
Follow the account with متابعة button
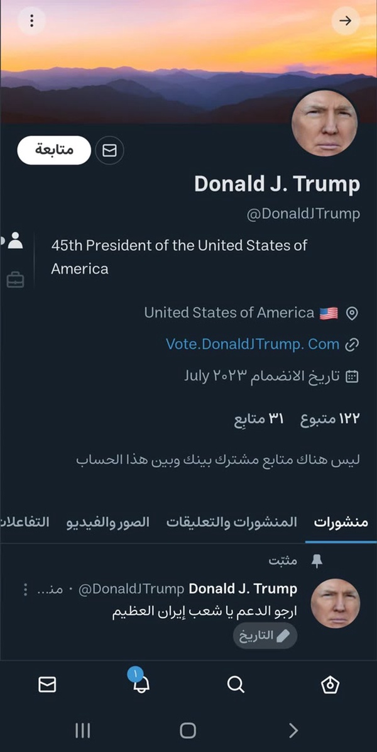(x=54, y=151)
